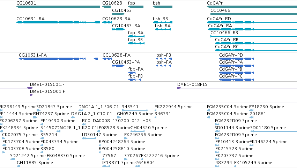
Task: Select the CG10463 gene label
Action: [x=122, y=10]
